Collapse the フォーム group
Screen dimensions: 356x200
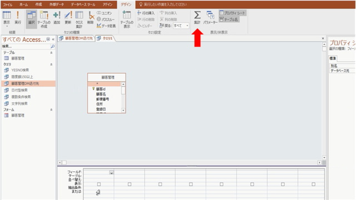pyautogui.click(x=51, y=110)
